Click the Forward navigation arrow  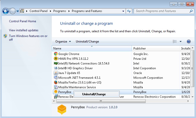click(x=13, y=11)
